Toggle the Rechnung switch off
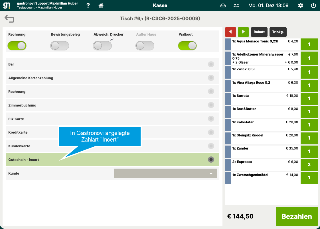Screen dimensions: 320x229 click(x=17, y=46)
